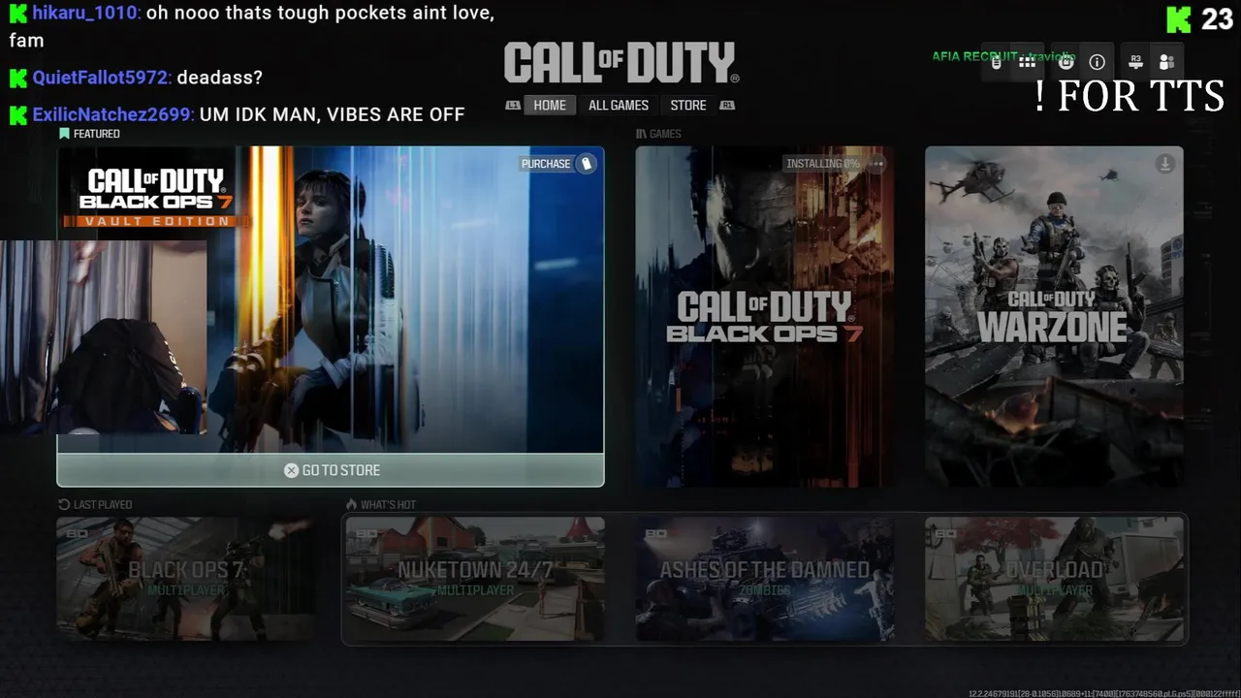Switch to the ALL GAMES tab

[619, 106]
